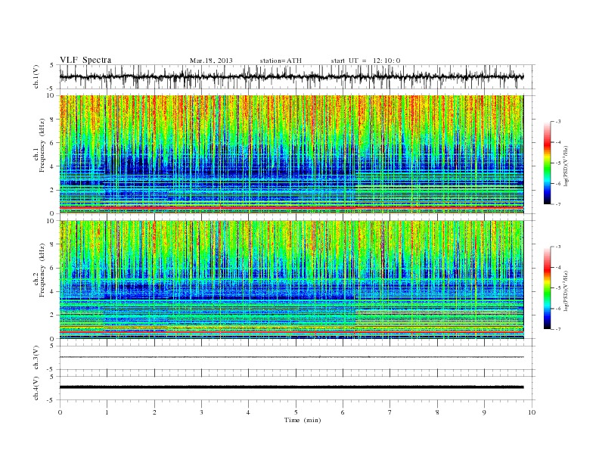Click the time axis tick label "10"
The image size is (599, 463).
click(532, 412)
